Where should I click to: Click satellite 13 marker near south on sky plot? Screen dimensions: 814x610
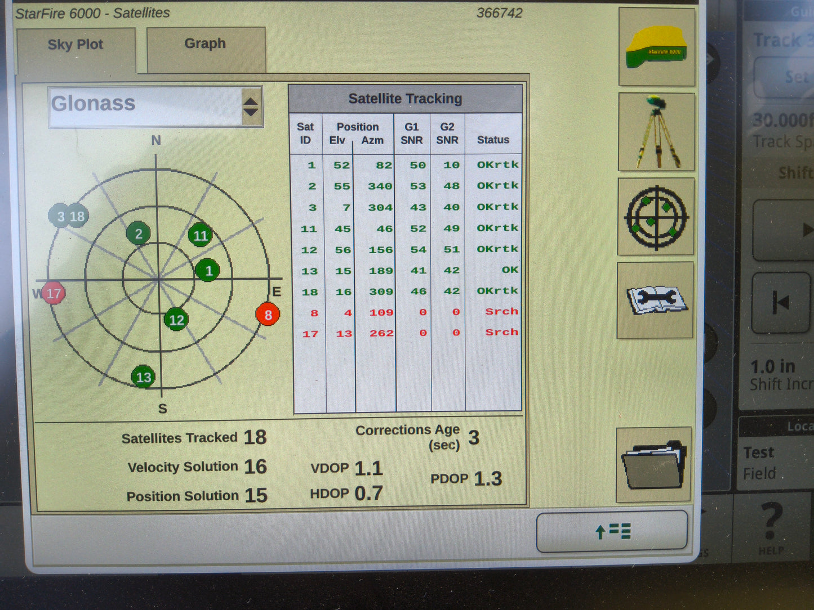(x=144, y=377)
